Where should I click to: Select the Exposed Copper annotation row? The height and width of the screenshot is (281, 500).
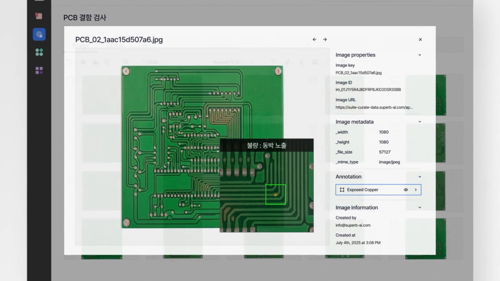point(378,190)
